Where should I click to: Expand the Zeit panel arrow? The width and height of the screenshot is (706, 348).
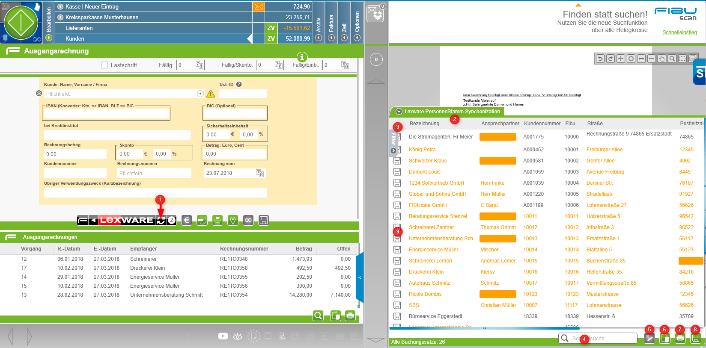pos(344,38)
